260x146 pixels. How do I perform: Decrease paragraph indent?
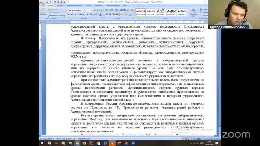coord(121,11)
